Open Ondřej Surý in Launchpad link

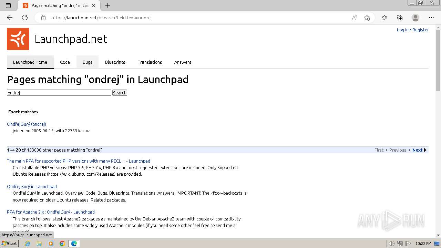(32, 187)
